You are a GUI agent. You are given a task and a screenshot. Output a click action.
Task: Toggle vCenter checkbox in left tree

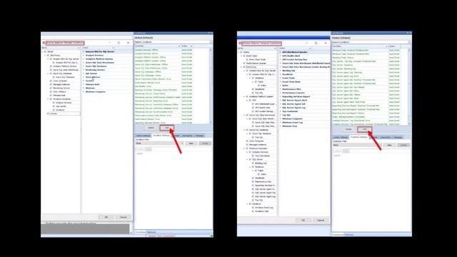48,114
